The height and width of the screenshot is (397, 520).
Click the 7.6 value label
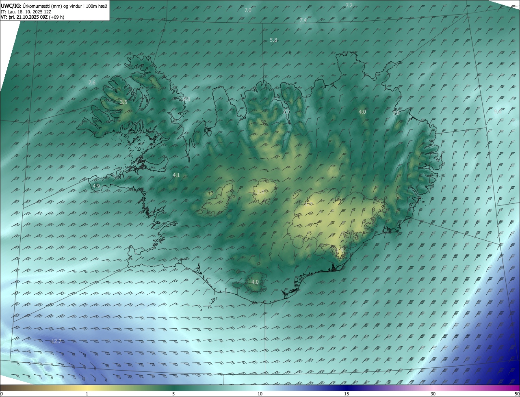(x=92, y=83)
